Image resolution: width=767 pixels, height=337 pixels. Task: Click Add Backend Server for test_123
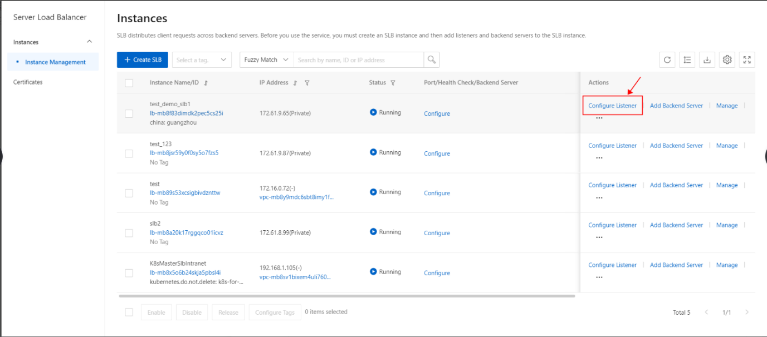[x=676, y=146]
